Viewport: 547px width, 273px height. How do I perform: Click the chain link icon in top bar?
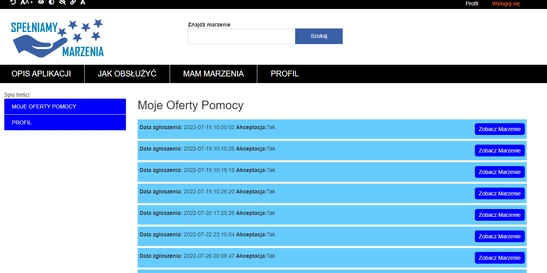pos(73,2)
